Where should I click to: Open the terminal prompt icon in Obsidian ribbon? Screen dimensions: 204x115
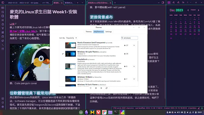[3, 45]
